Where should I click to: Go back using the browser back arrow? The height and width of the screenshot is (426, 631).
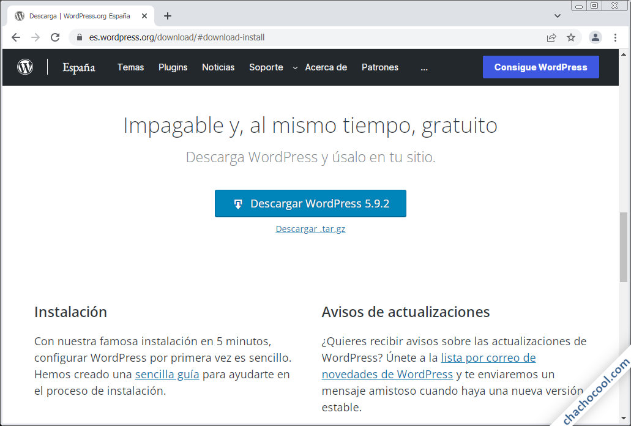(x=16, y=37)
